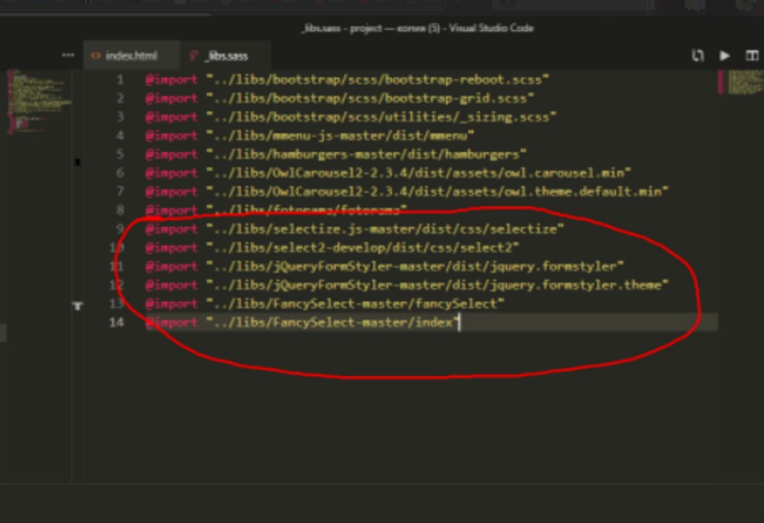Click the selectize.js-master import on line 9

coord(354,229)
